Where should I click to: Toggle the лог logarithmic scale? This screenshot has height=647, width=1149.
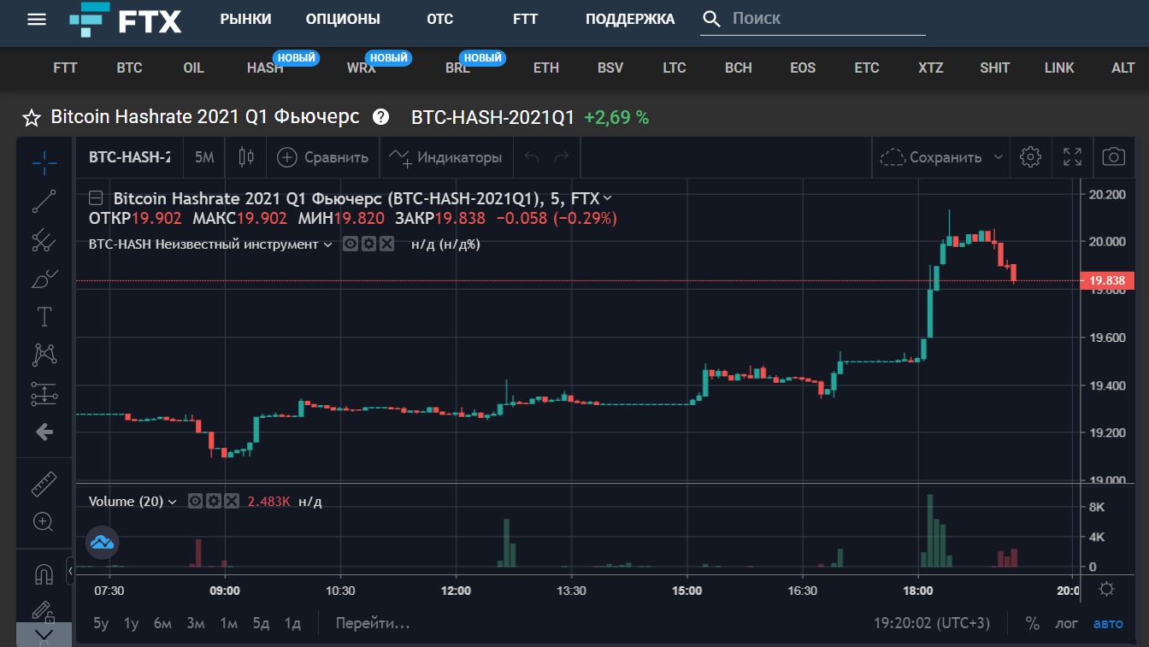point(1067,623)
